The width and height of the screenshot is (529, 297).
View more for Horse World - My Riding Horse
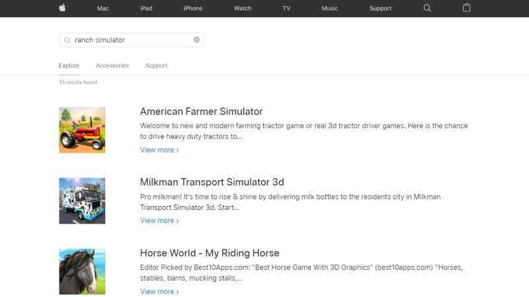[159, 291]
